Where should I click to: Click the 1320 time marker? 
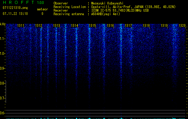(x=182, y=26)
